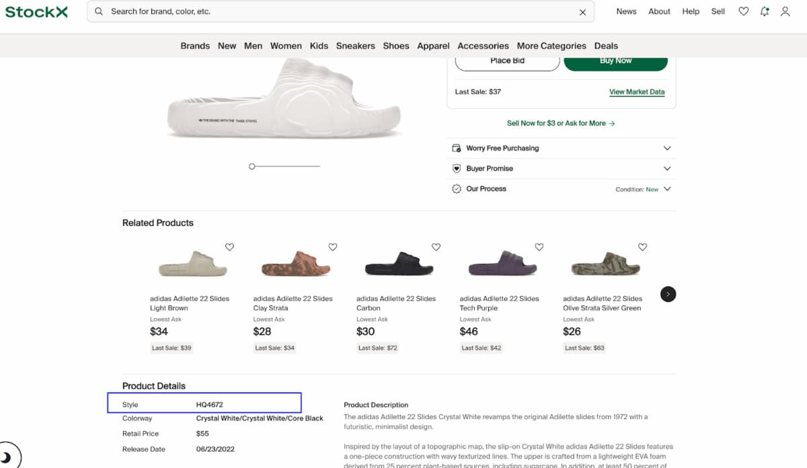Click the $34 lowest ask price
This screenshot has height=468, width=807.
point(159,331)
